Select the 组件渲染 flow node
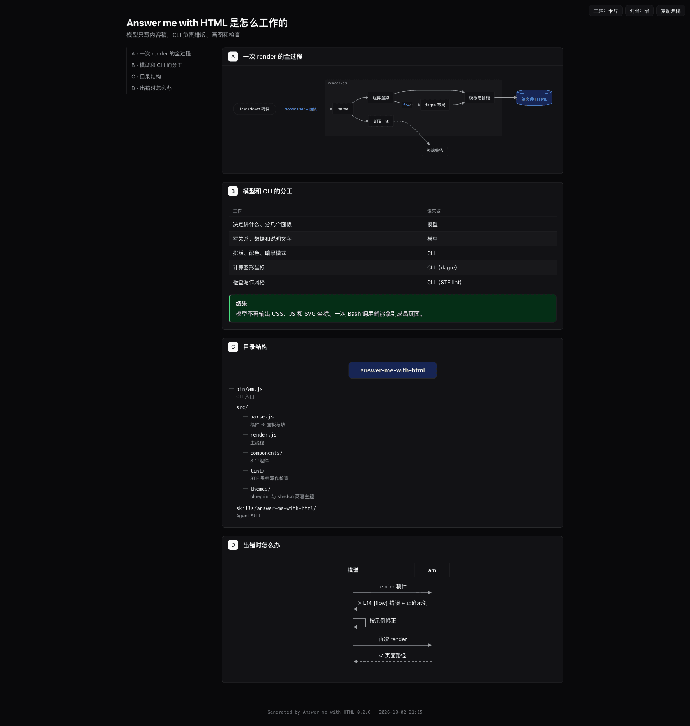This screenshot has height=726, width=690. coord(381,98)
